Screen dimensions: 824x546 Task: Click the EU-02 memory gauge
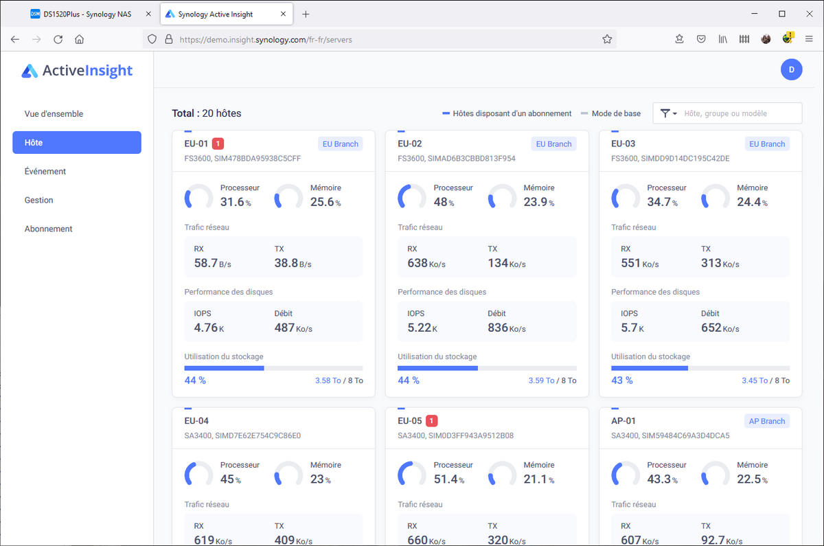(502, 196)
